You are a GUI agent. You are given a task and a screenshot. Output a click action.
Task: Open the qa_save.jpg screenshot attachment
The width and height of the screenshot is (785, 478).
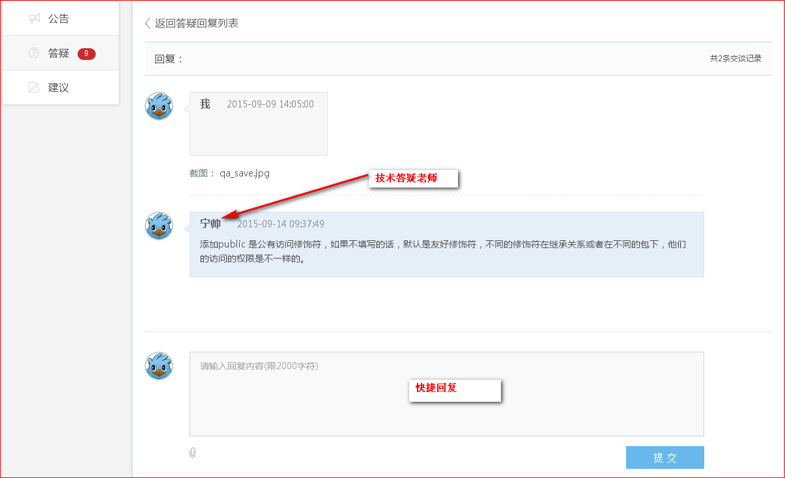click(x=244, y=173)
